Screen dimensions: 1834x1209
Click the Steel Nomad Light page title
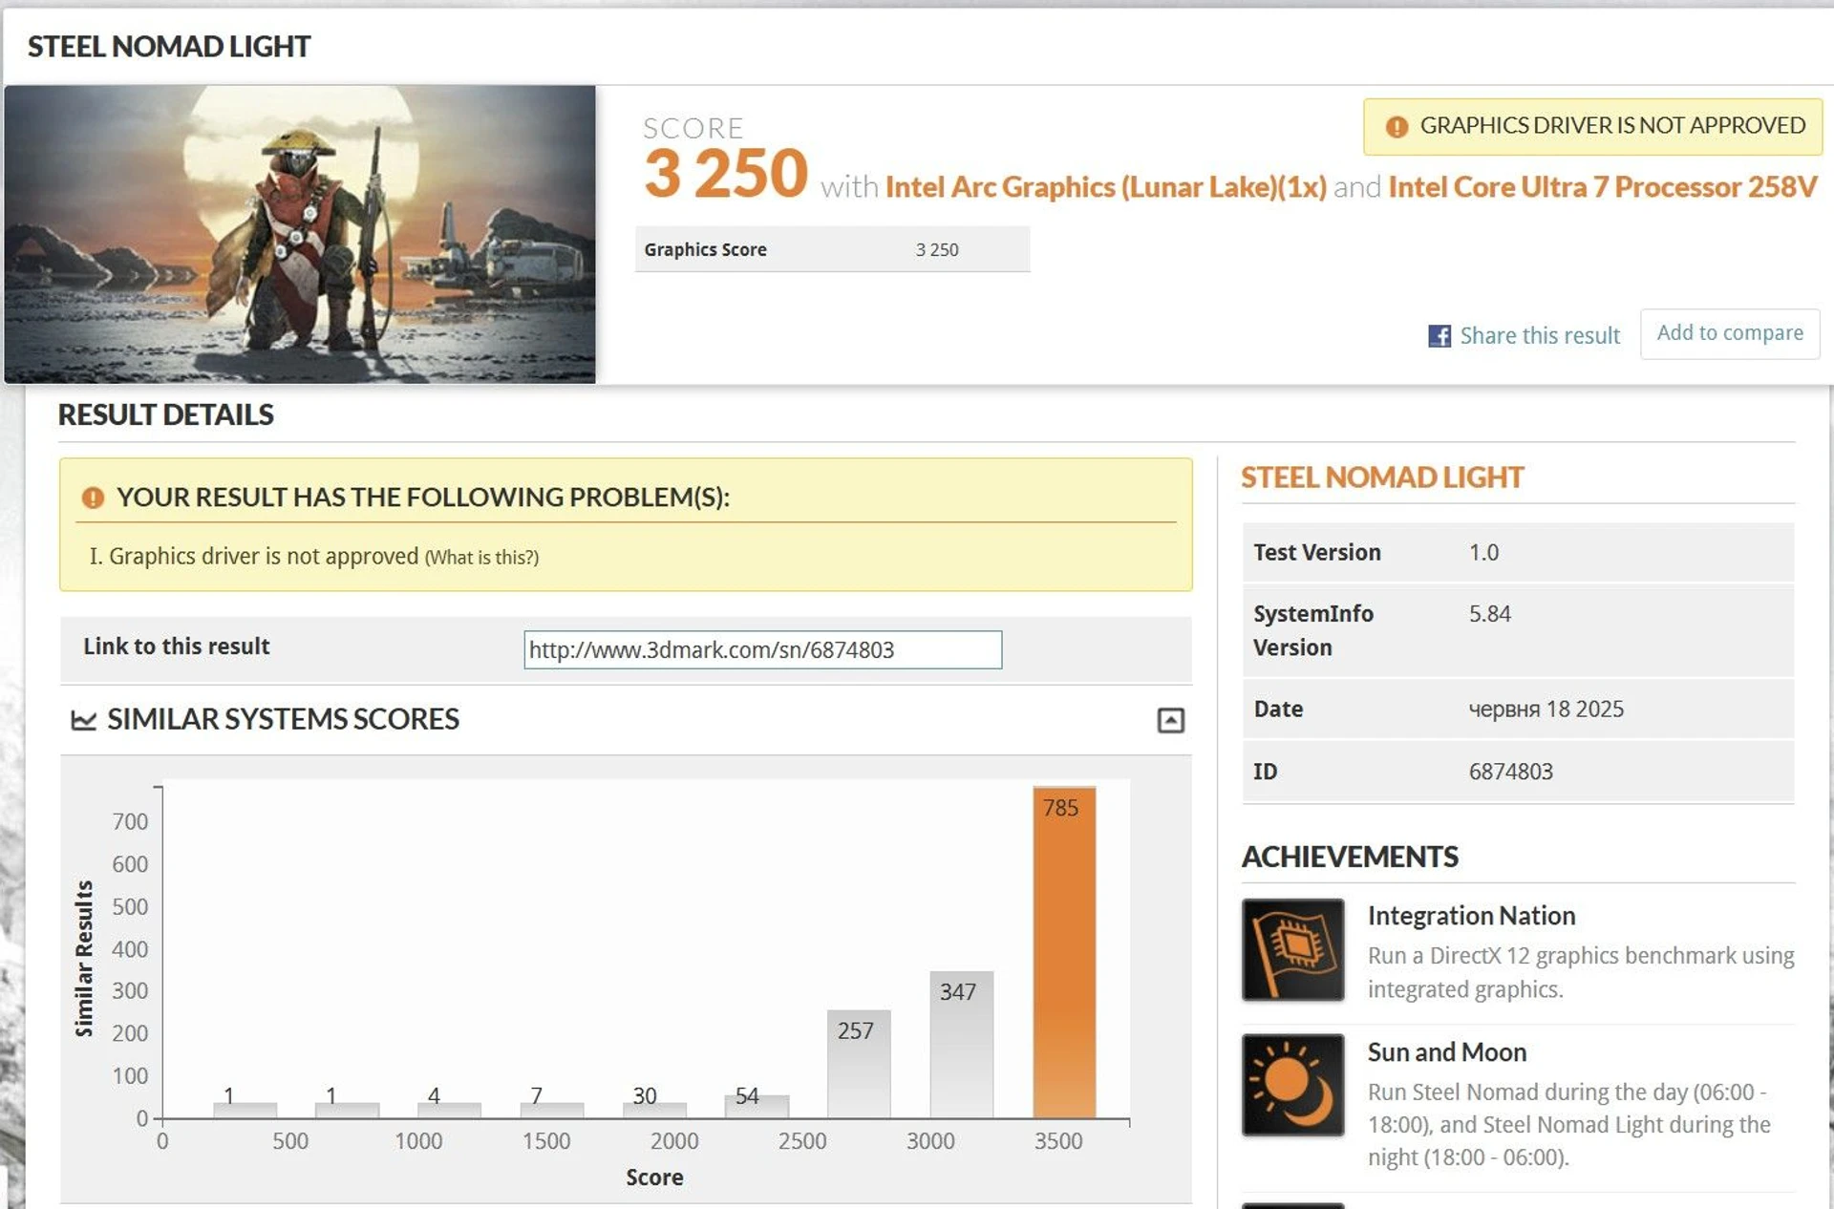(x=169, y=47)
